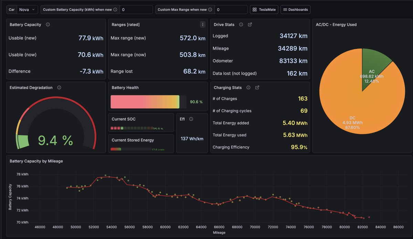Open info icon for Custom Battery Capacity label

point(115,10)
